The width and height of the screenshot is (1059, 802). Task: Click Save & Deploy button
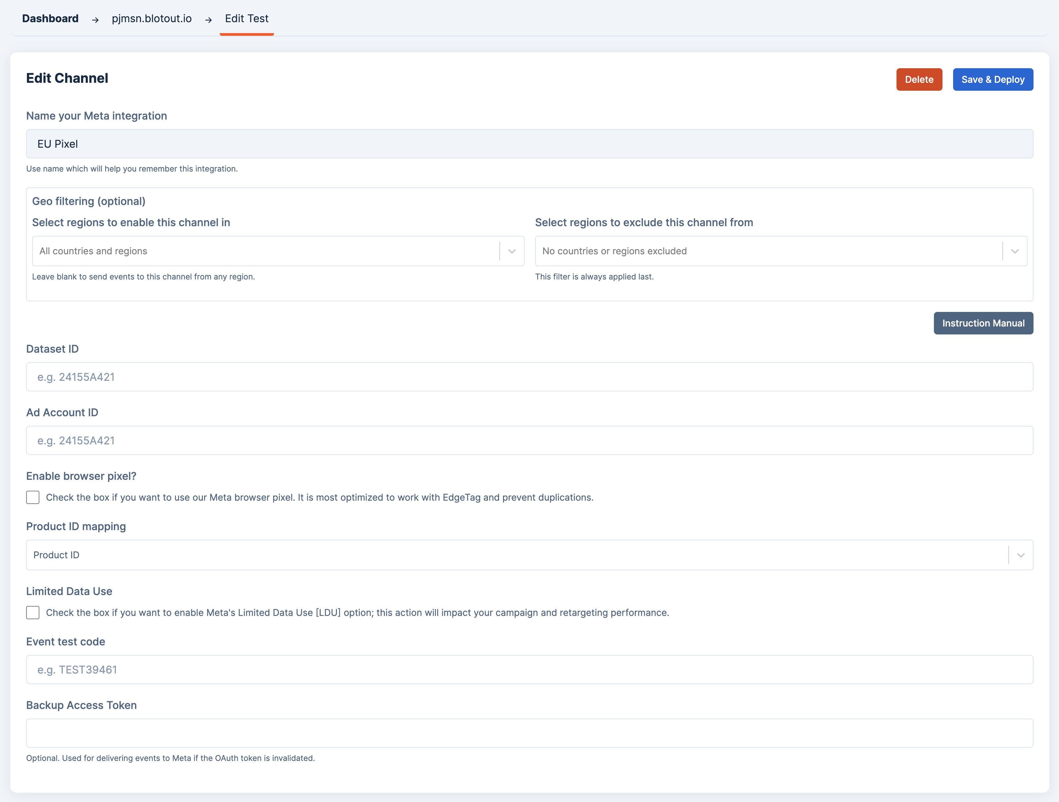click(992, 79)
